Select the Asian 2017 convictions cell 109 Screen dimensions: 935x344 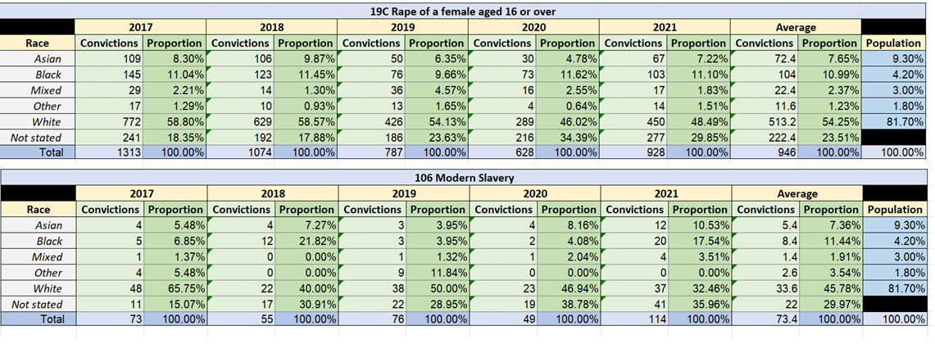coord(108,58)
